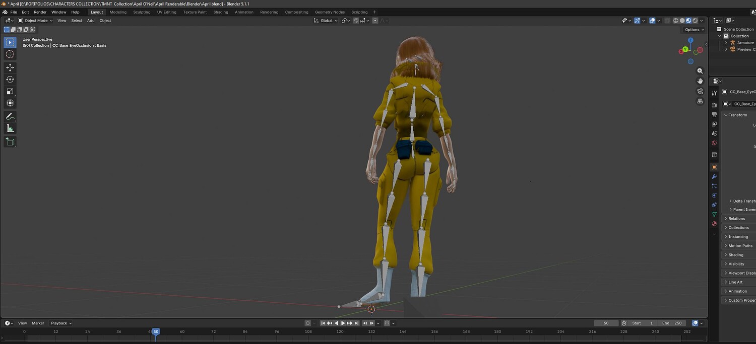Jump to the timeline start frame

(323, 323)
